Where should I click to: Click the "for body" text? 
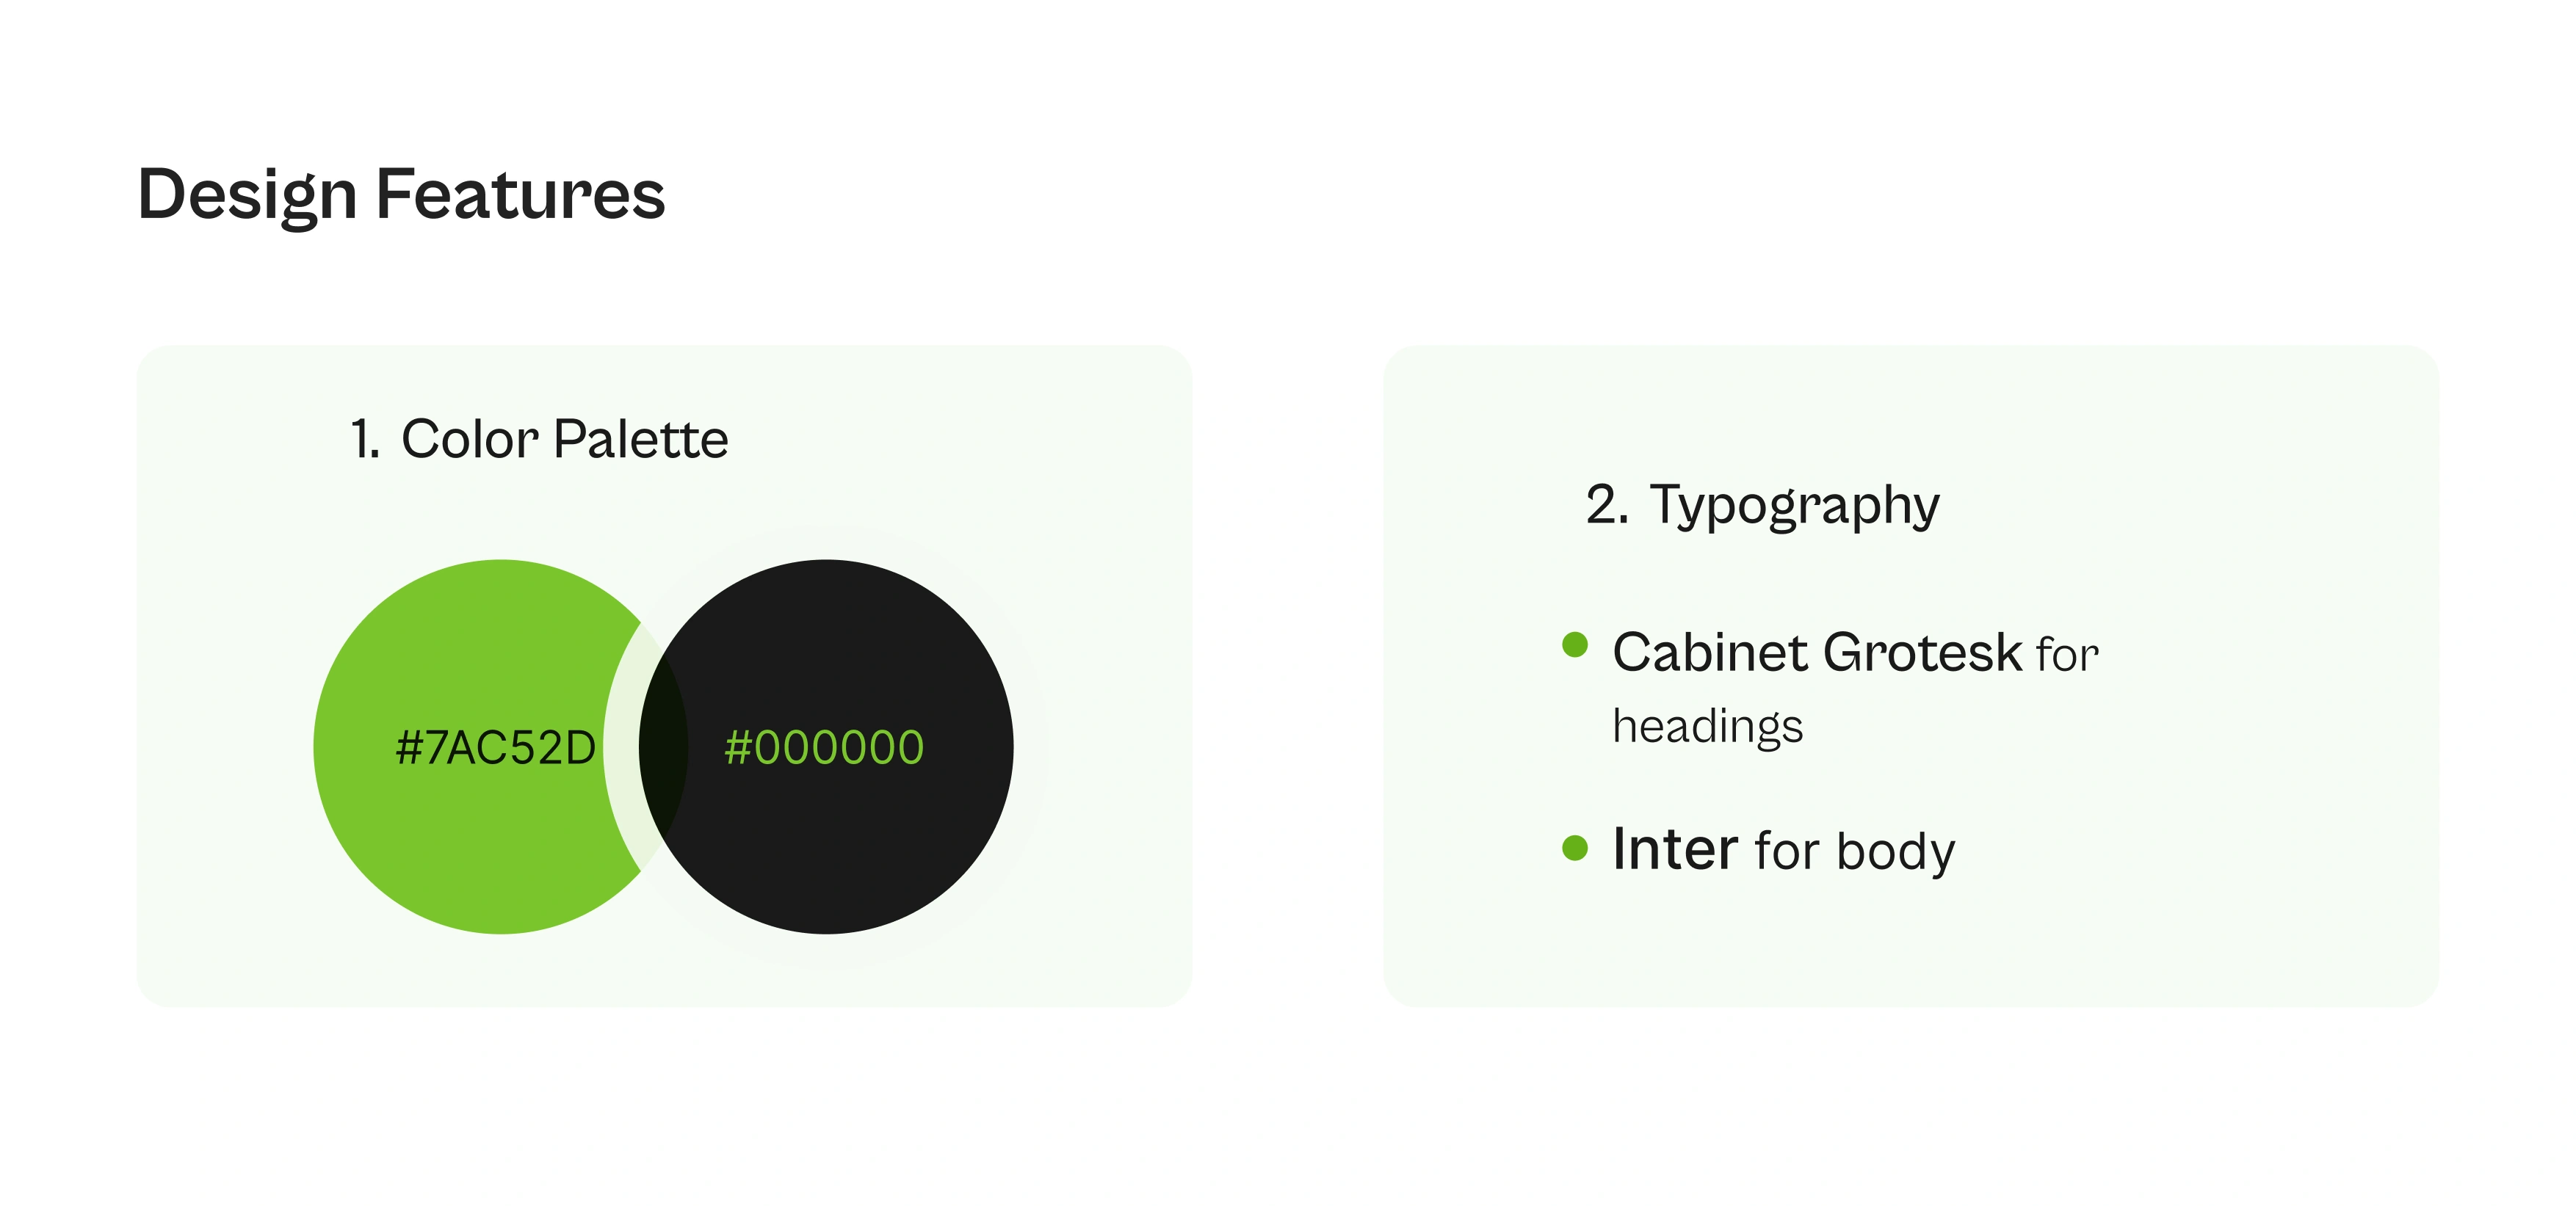pos(1854,851)
